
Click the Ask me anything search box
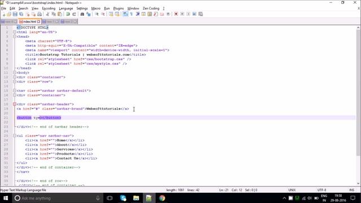[57, 198]
